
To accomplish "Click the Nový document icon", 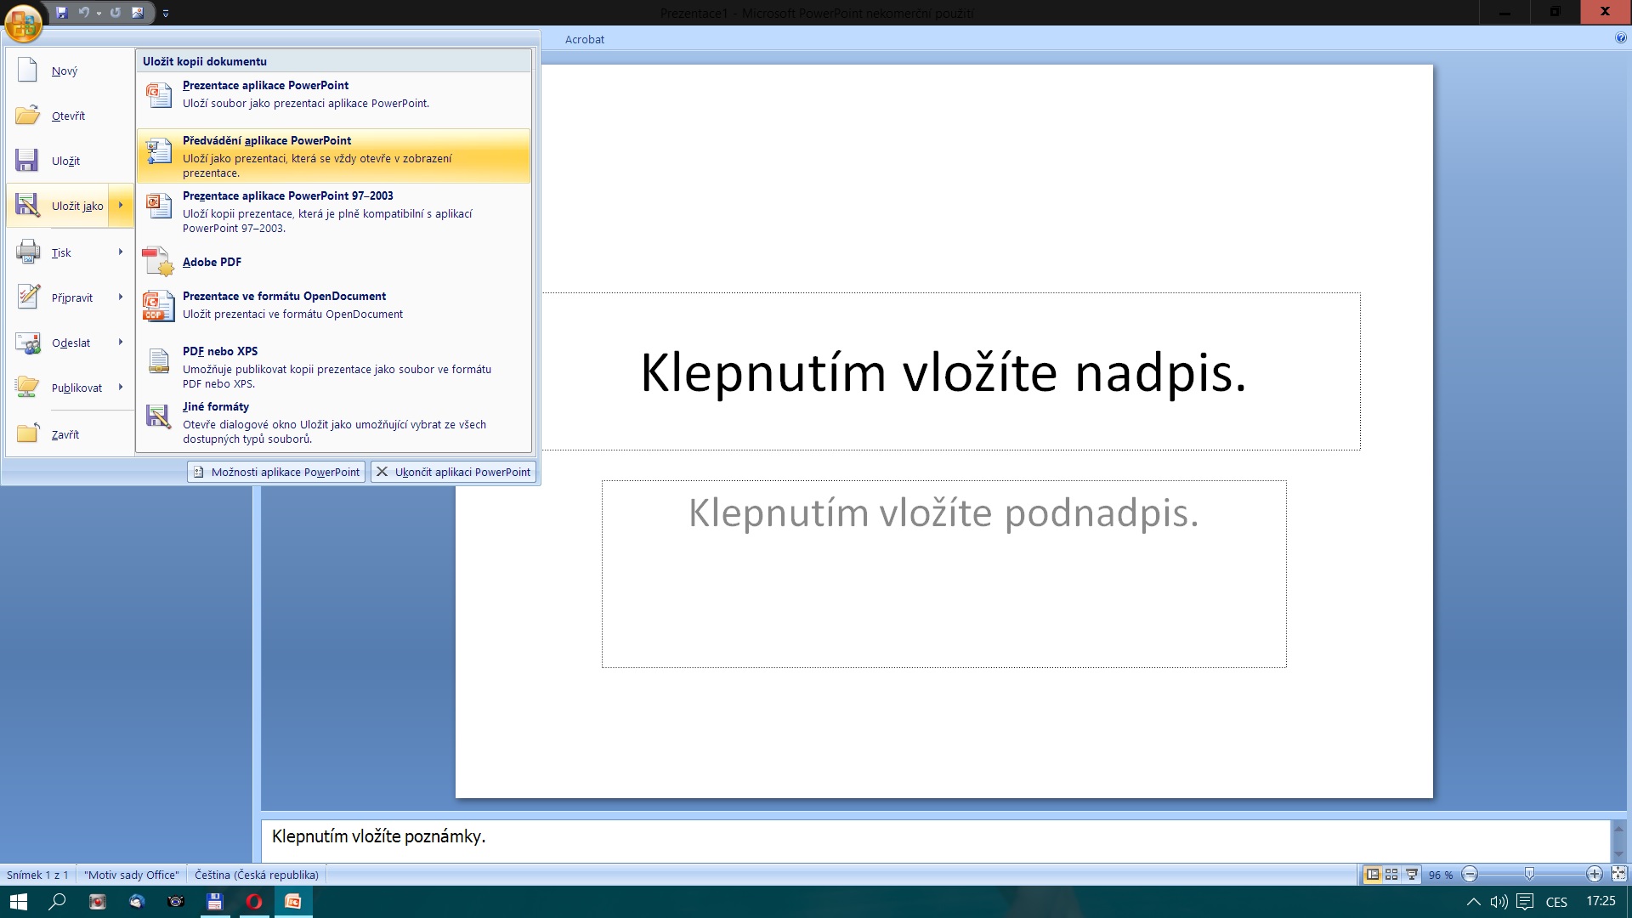I will [27, 71].
